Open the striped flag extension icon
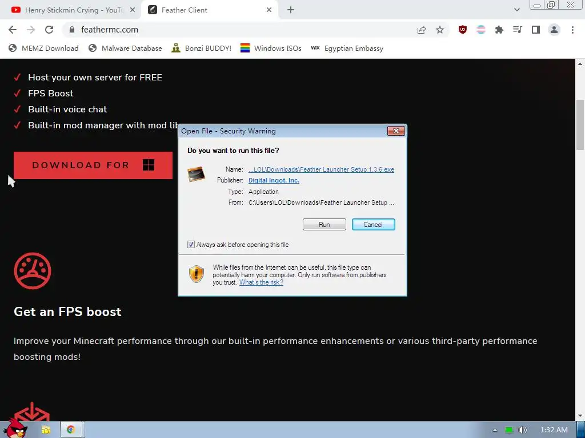 click(x=481, y=30)
